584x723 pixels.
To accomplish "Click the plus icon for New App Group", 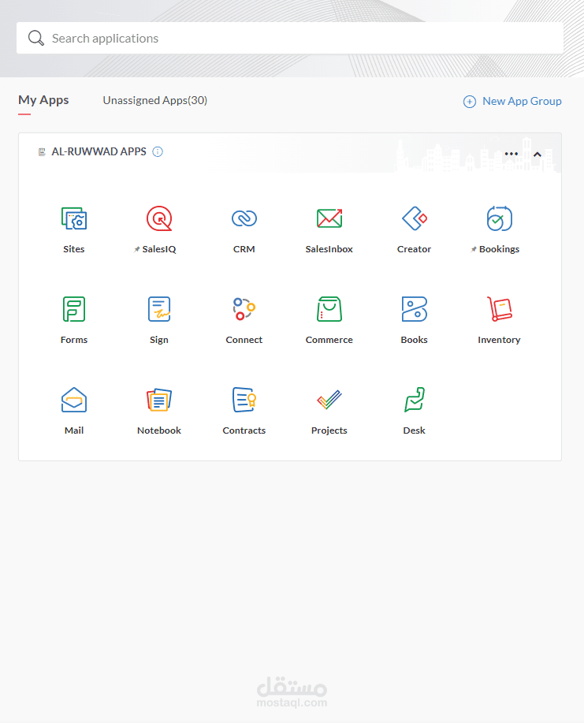I will pos(469,102).
